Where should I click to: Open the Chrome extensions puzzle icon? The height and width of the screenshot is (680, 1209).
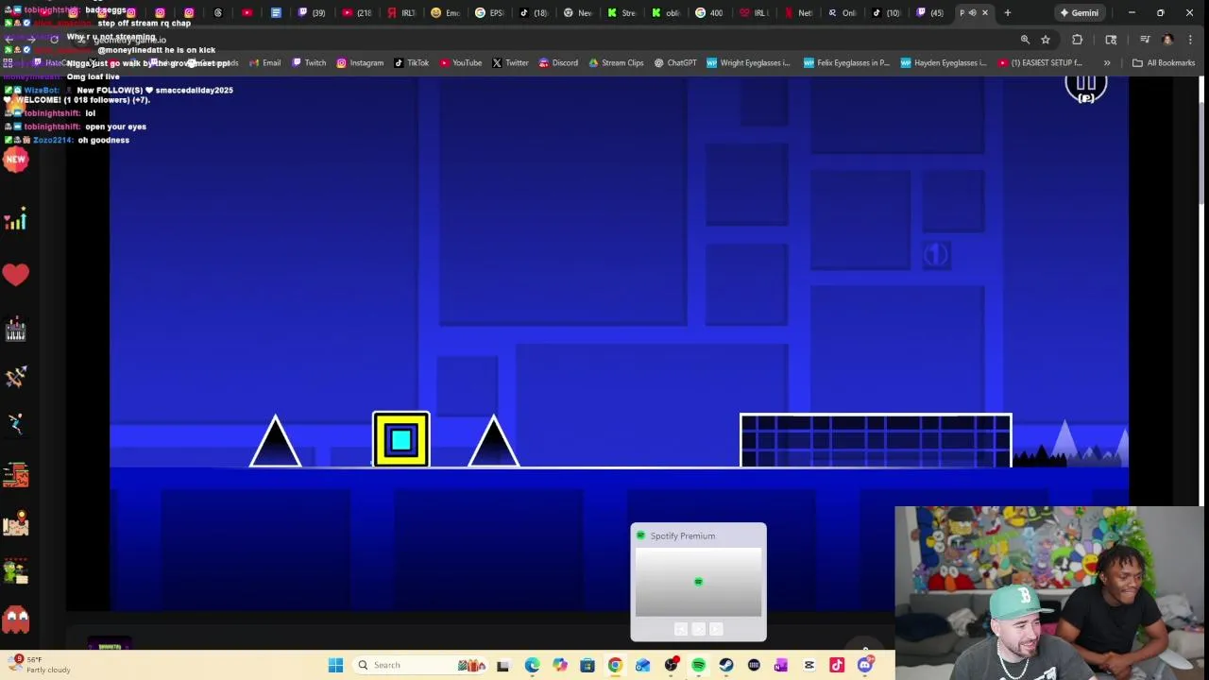(x=1077, y=40)
